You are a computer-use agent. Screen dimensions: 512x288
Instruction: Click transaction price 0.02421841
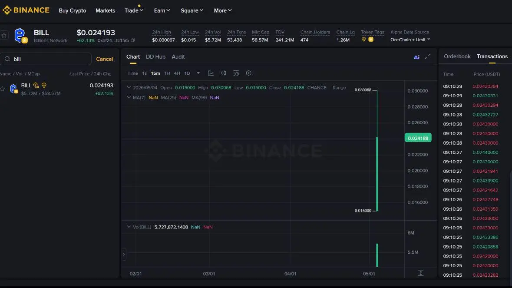click(x=485, y=171)
